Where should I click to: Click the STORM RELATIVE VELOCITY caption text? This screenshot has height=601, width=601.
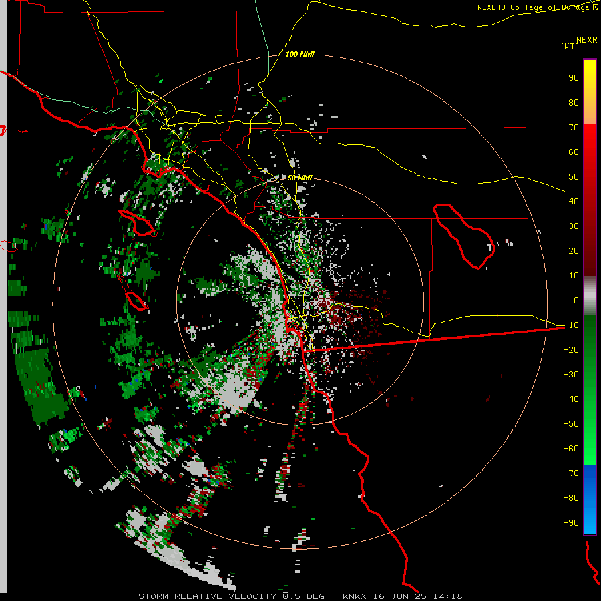(x=208, y=596)
